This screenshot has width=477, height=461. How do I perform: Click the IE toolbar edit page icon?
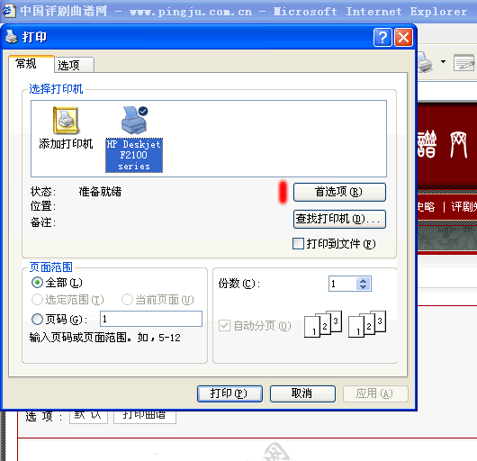(463, 63)
